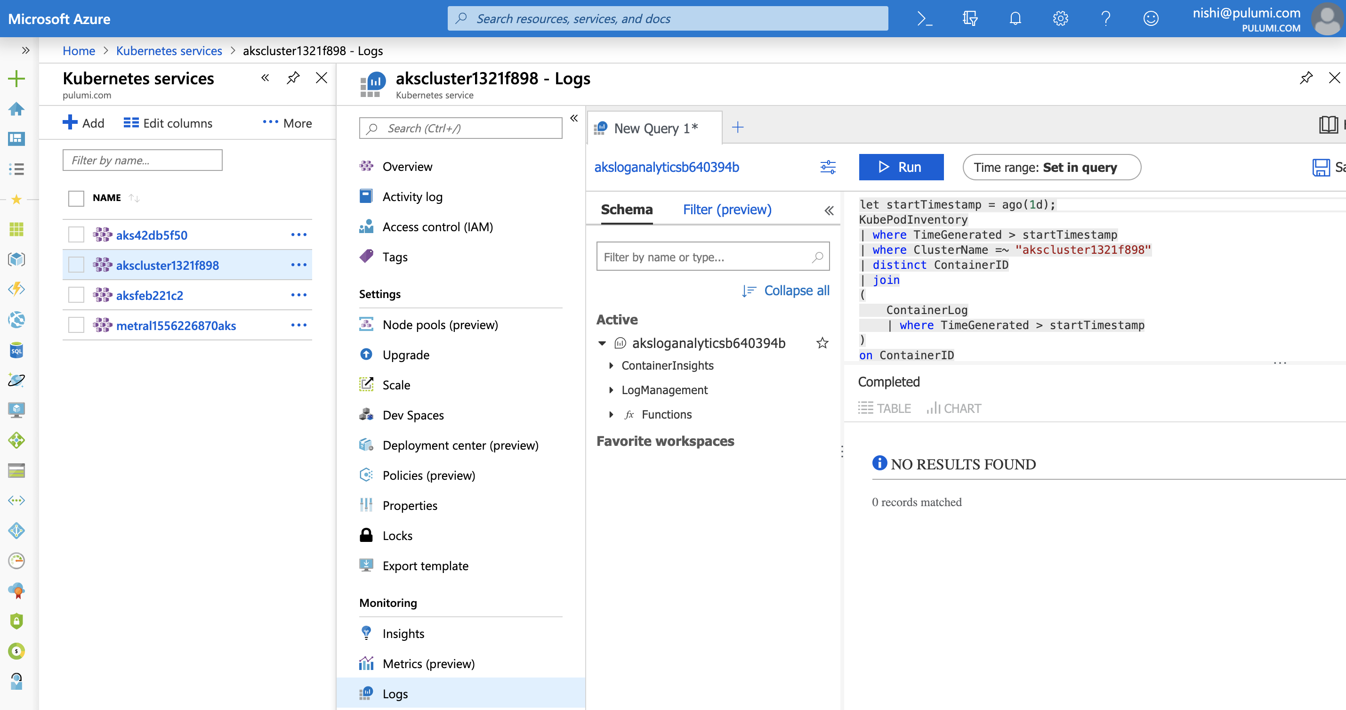Switch to the Schema tab
Viewport: 1346px width, 710px height.
pos(627,210)
